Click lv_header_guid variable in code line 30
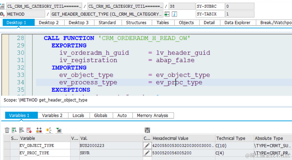This screenshot has height=160, width=292. click(x=183, y=53)
